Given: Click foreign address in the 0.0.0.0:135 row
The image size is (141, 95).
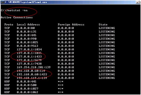Looking at the screenshot, I should pos(66,32).
